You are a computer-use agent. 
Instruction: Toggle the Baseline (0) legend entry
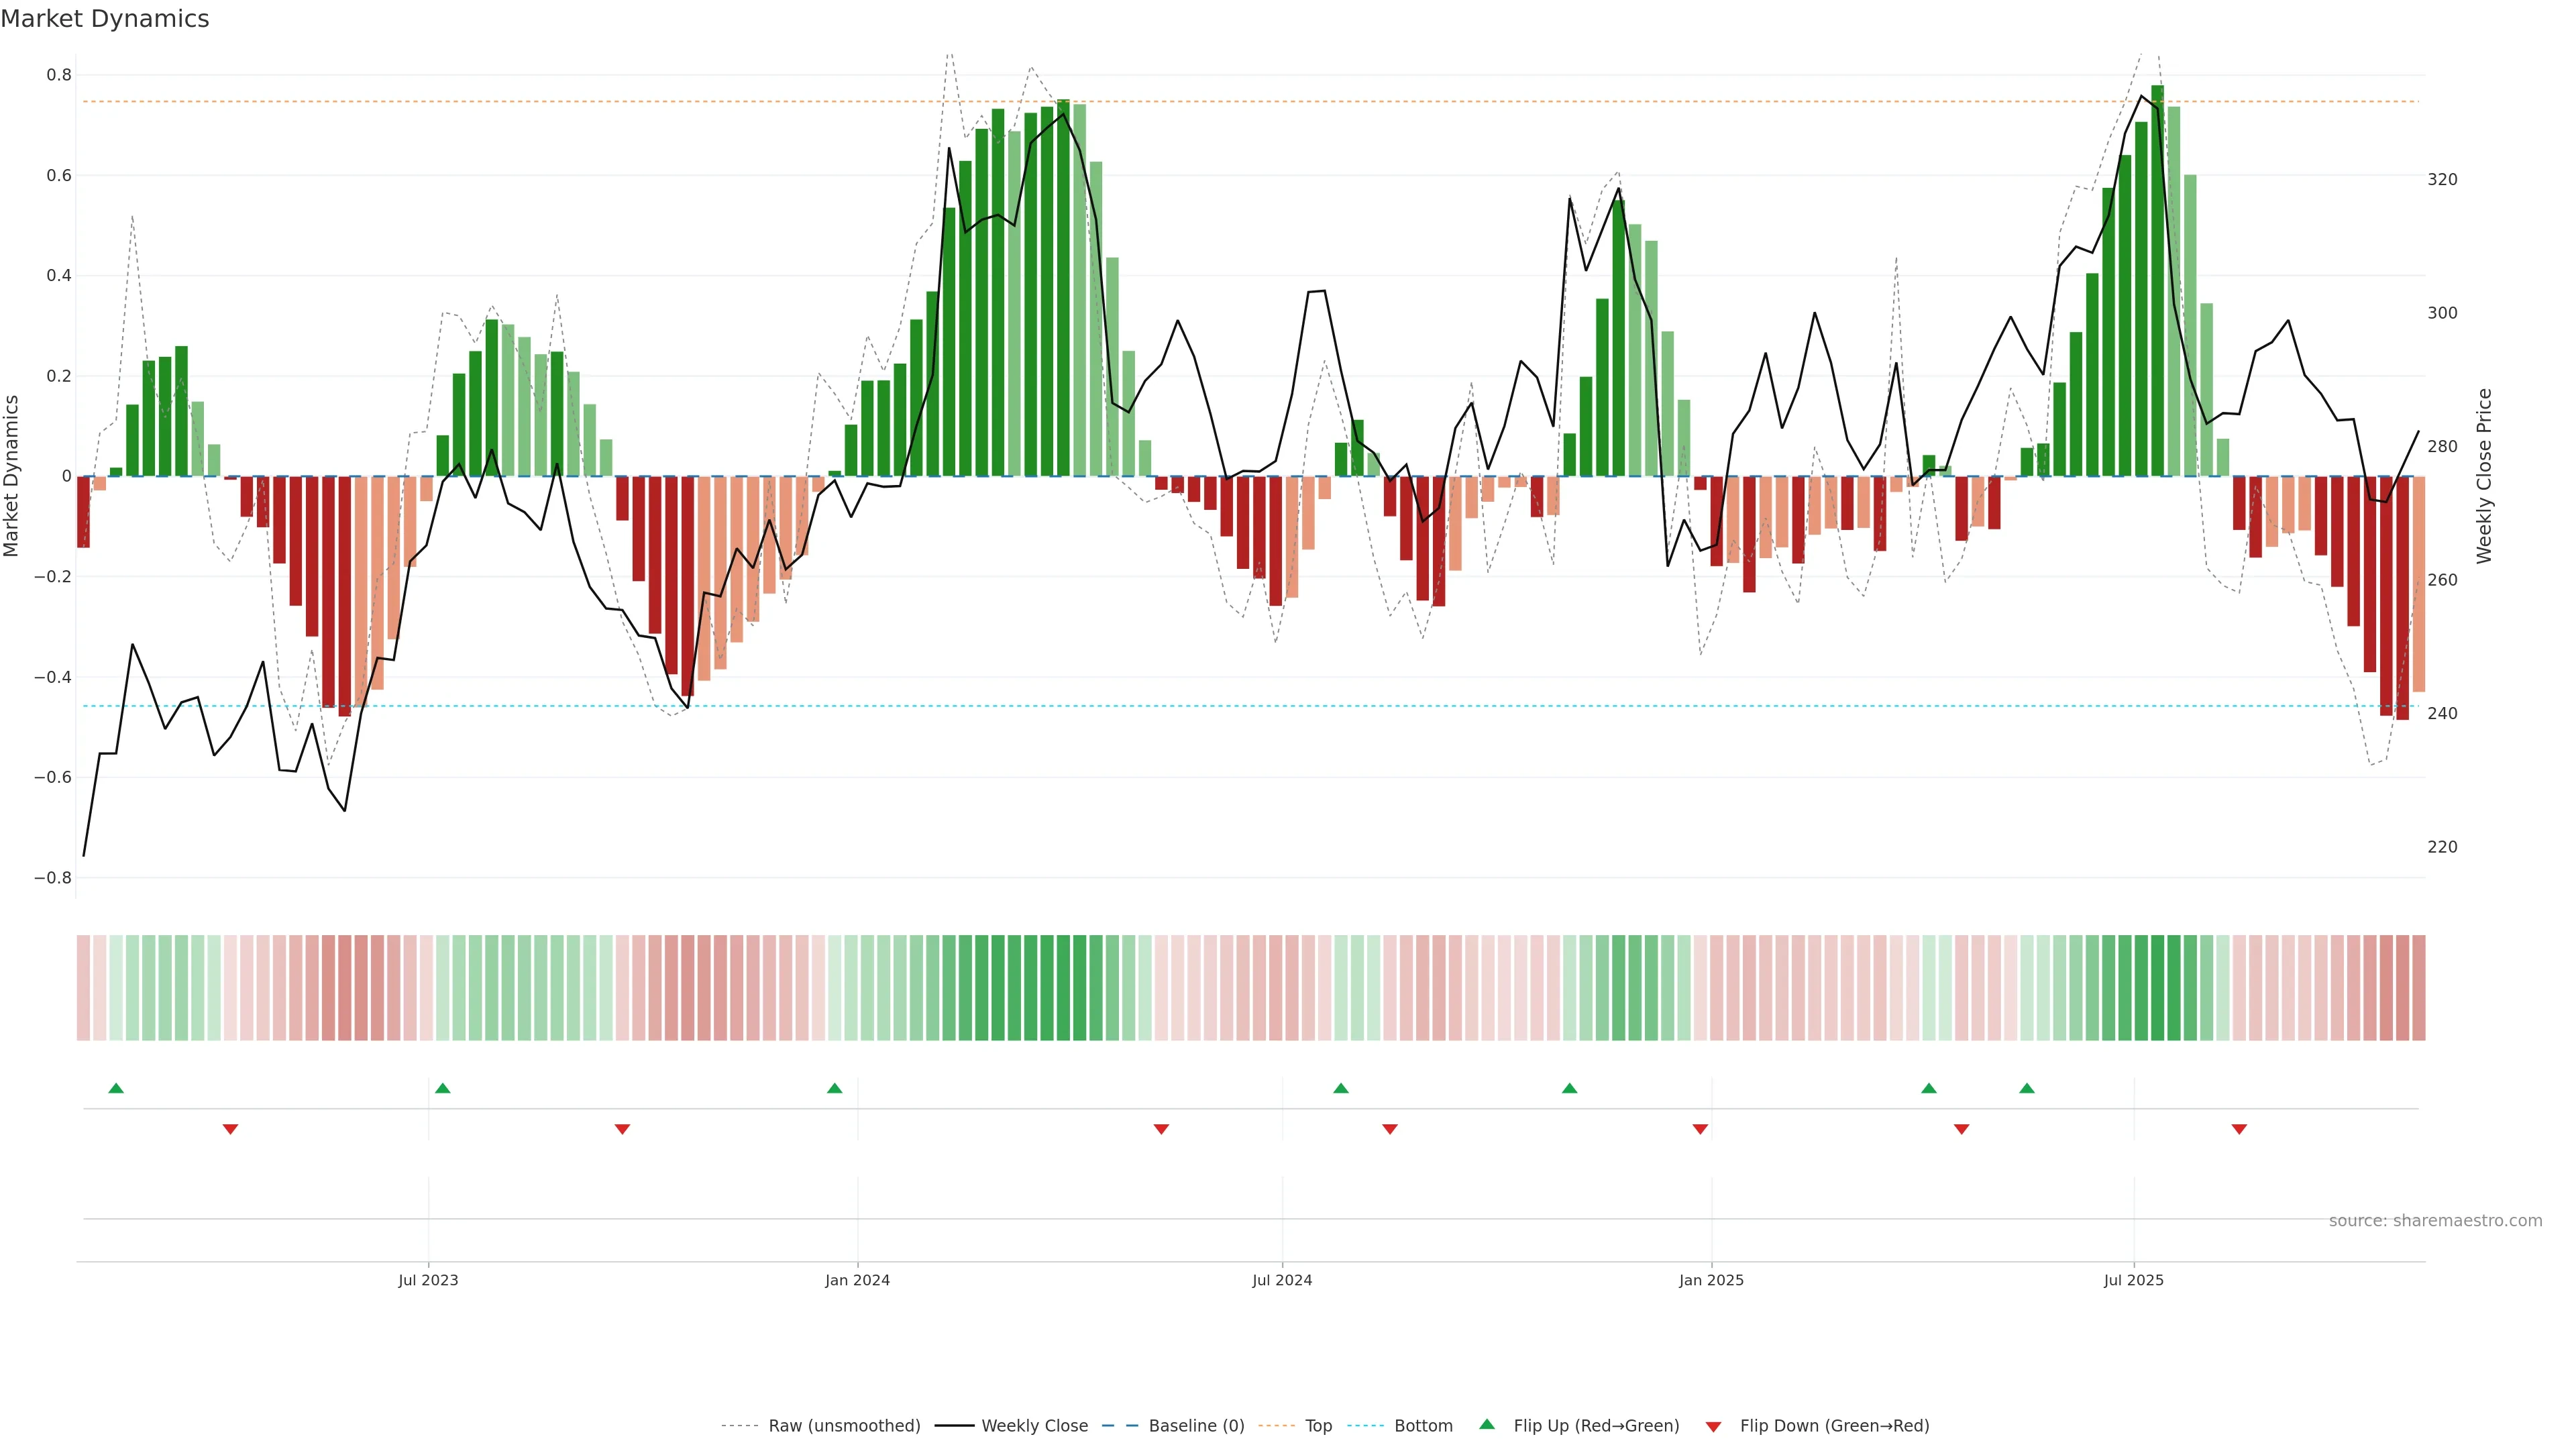pyautogui.click(x=1196, y=1426)
